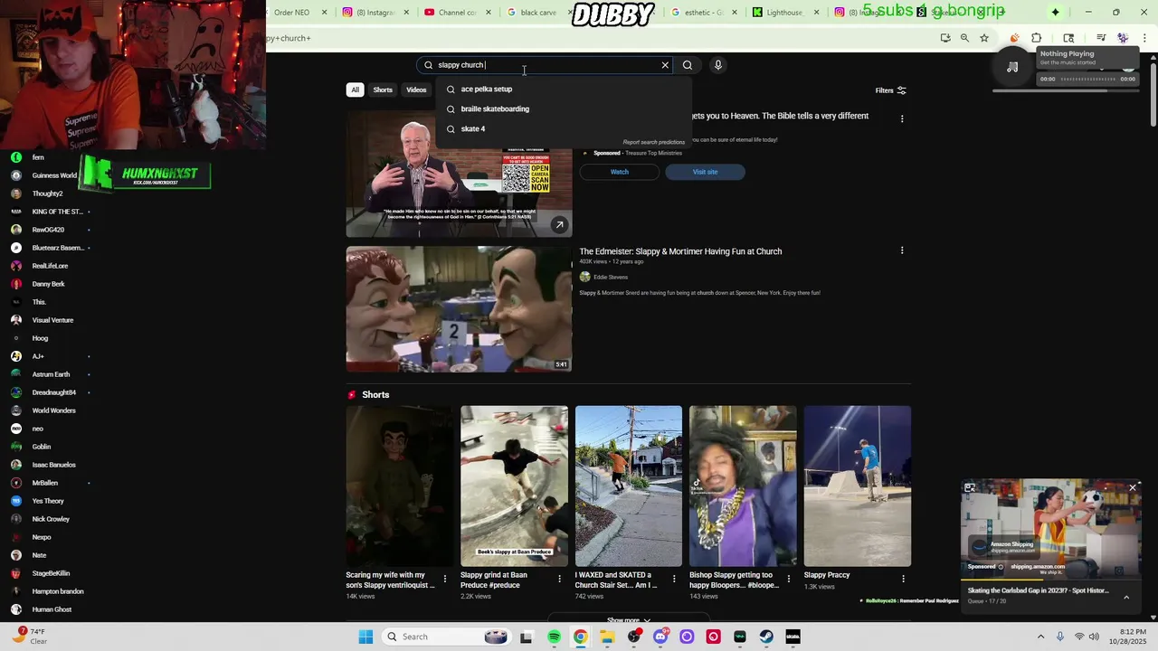Image resolution: width=1158 pixels, height=651 pixels.
Task: Choose the 'skate 4' search suggestion
Action: coord(563,128)
